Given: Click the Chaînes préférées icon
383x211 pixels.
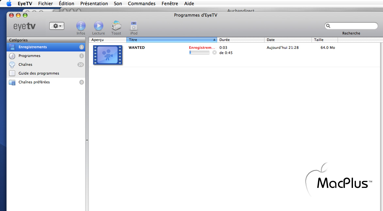Looking at the screenshot, I should [12, 82].
